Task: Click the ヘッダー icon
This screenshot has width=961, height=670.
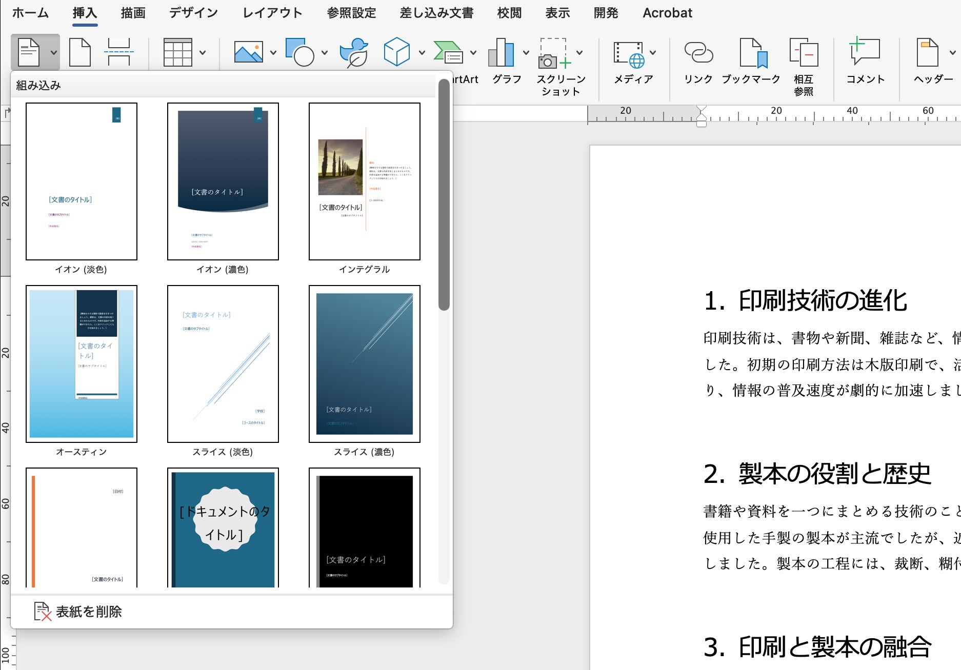Action: (x=928, y=52)
